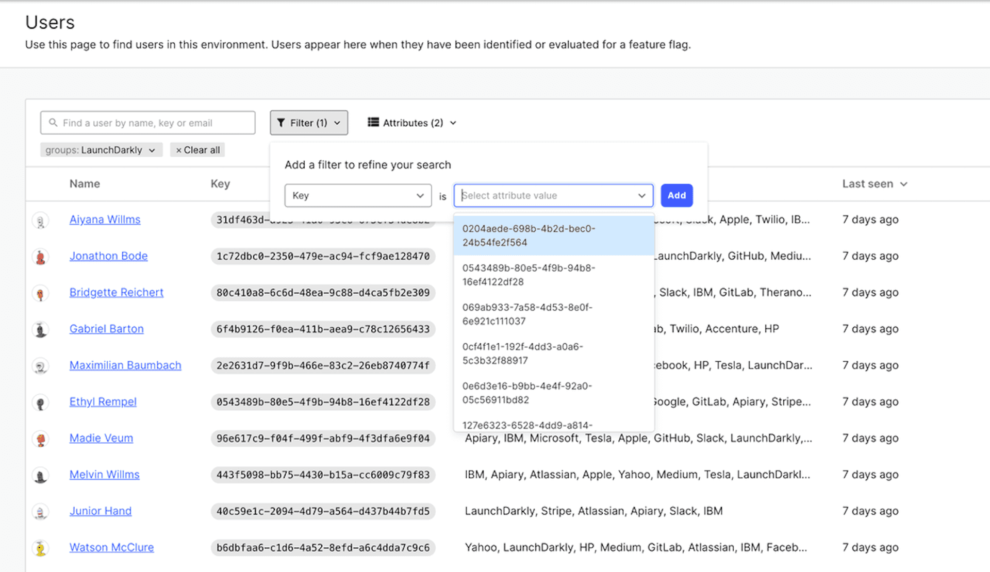The width and height of the screenshot is (990, 572).
Task: Open the Filter (1) dropdown
Action: click(308, 123)
